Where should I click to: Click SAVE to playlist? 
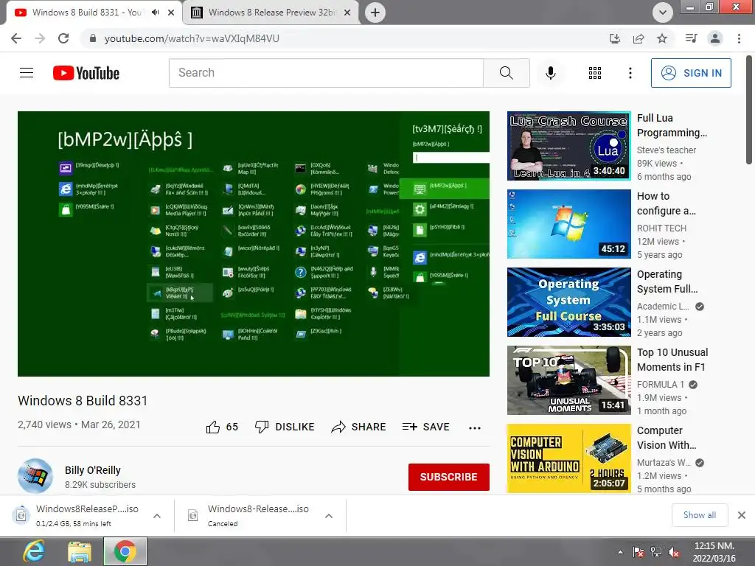426,427
